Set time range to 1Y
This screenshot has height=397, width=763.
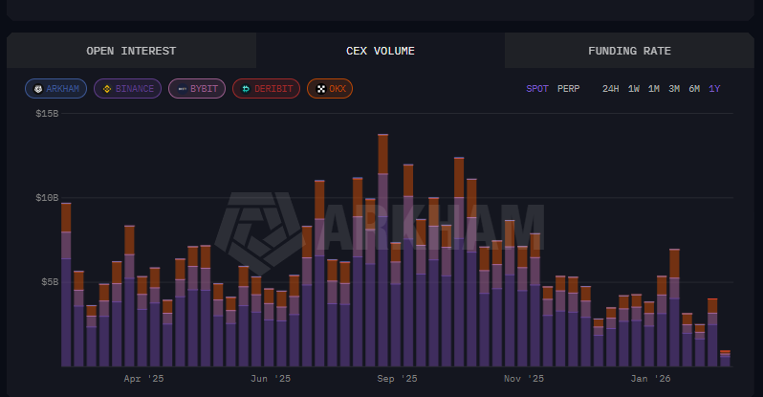tap(714, 89)
